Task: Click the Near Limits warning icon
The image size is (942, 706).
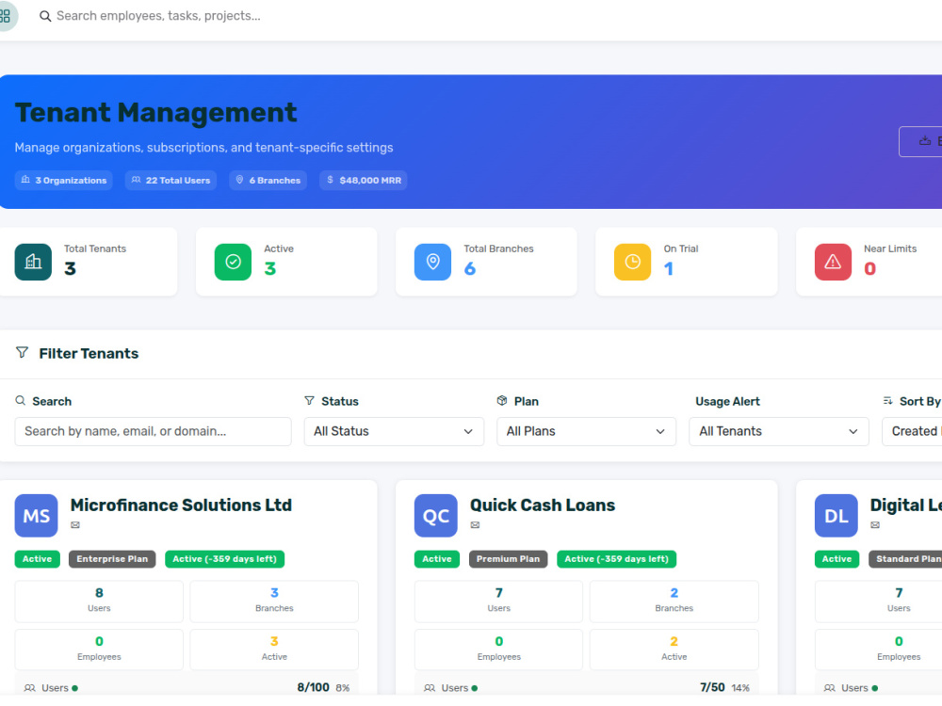Action: 833,262
